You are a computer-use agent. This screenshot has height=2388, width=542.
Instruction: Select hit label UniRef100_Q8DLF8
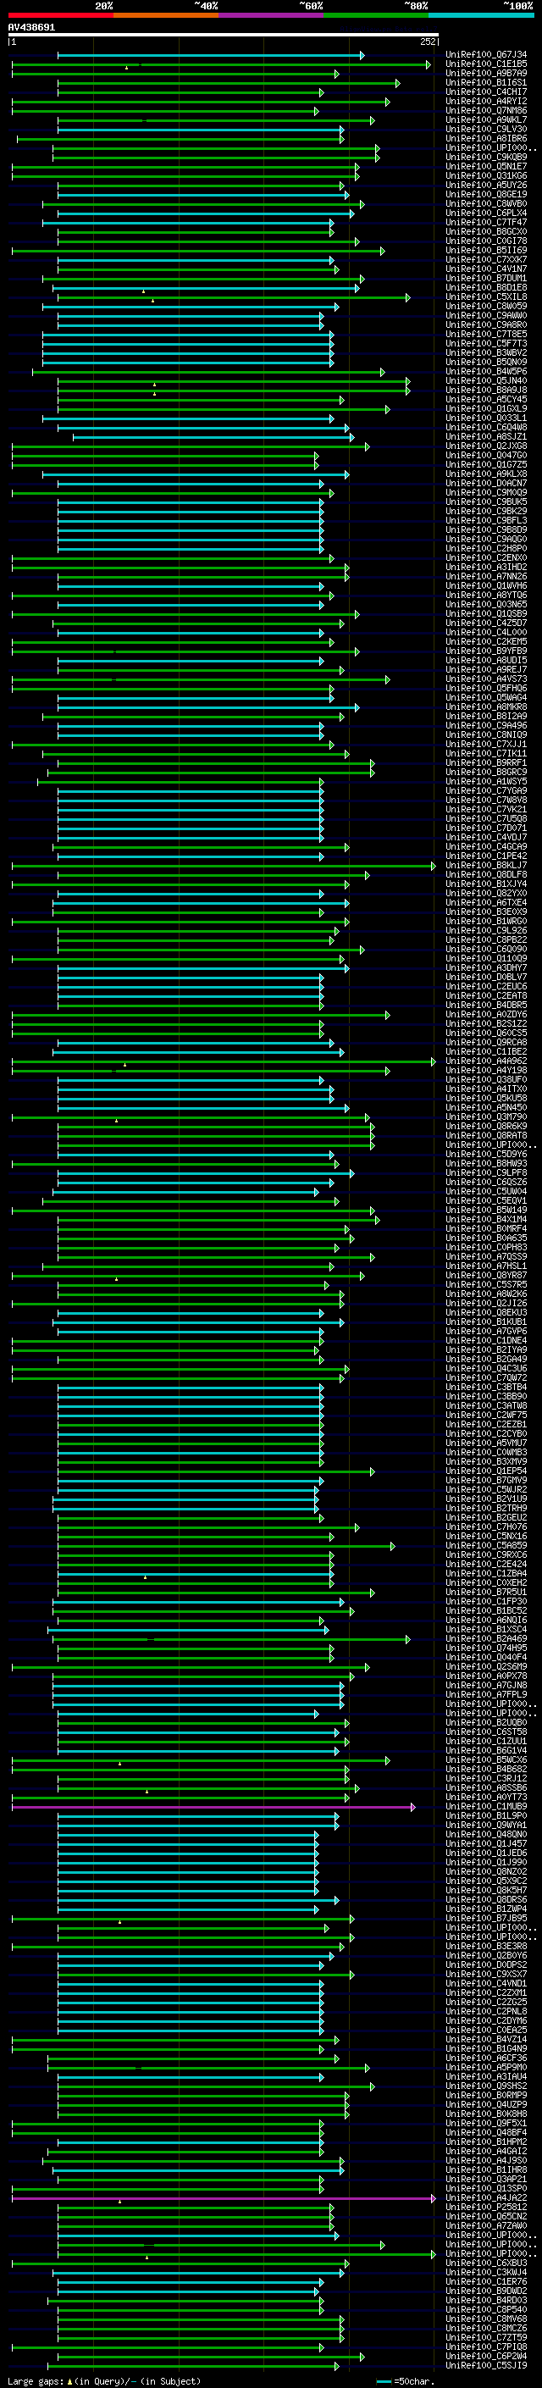486,875
